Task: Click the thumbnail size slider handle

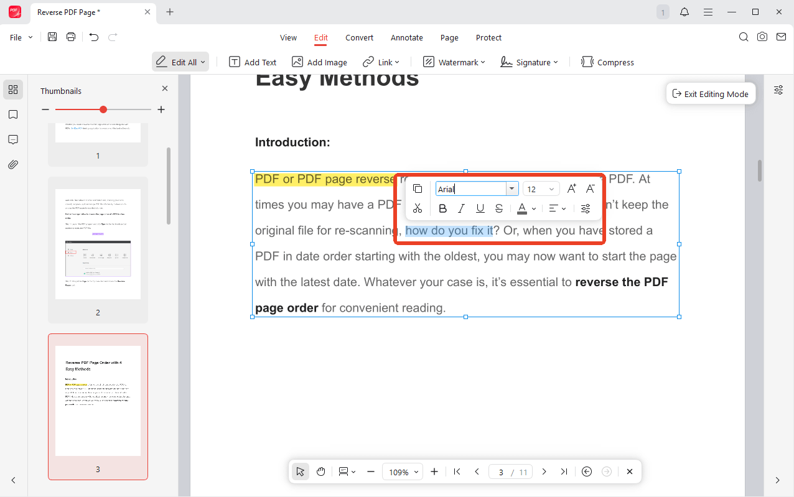Action: pos(103,109)
